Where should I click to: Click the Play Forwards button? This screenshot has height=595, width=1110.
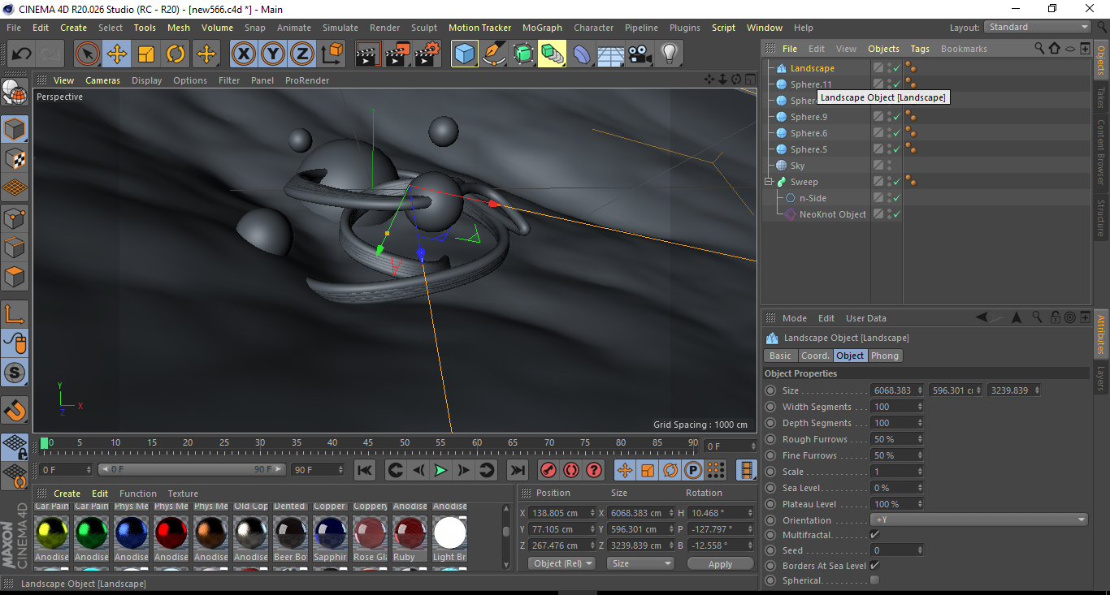click(x=440, y=470)
